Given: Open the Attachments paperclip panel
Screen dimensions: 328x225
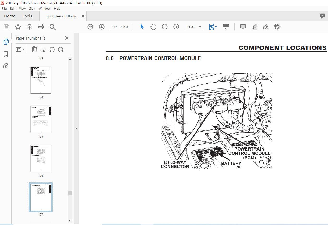Looking at the screenshot, I should 6,66.
